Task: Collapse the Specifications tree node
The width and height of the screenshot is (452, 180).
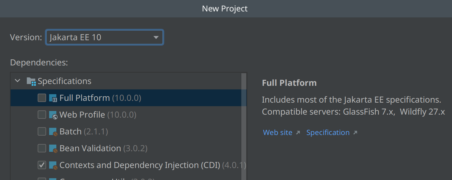Action: [x=17, y=81]
